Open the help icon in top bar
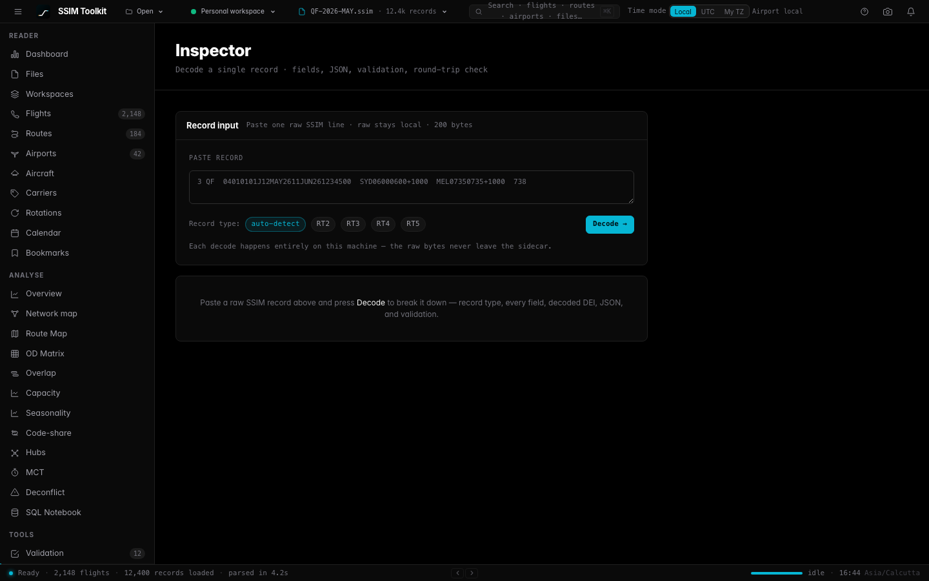The width and height of the screenshot is (929, 581). (864, 12)
